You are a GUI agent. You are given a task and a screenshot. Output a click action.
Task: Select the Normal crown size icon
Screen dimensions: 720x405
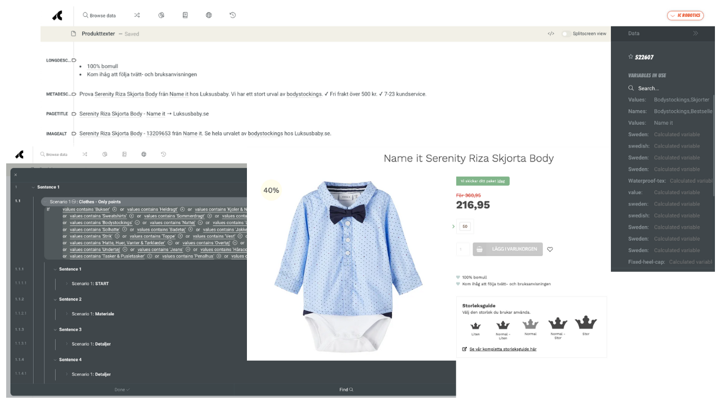point(530,324)
